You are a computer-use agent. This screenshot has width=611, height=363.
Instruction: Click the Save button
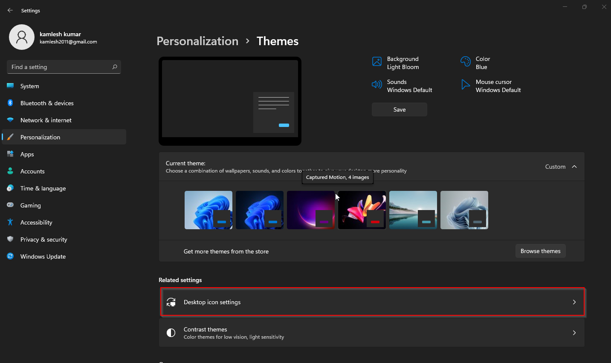coord(399,109)
